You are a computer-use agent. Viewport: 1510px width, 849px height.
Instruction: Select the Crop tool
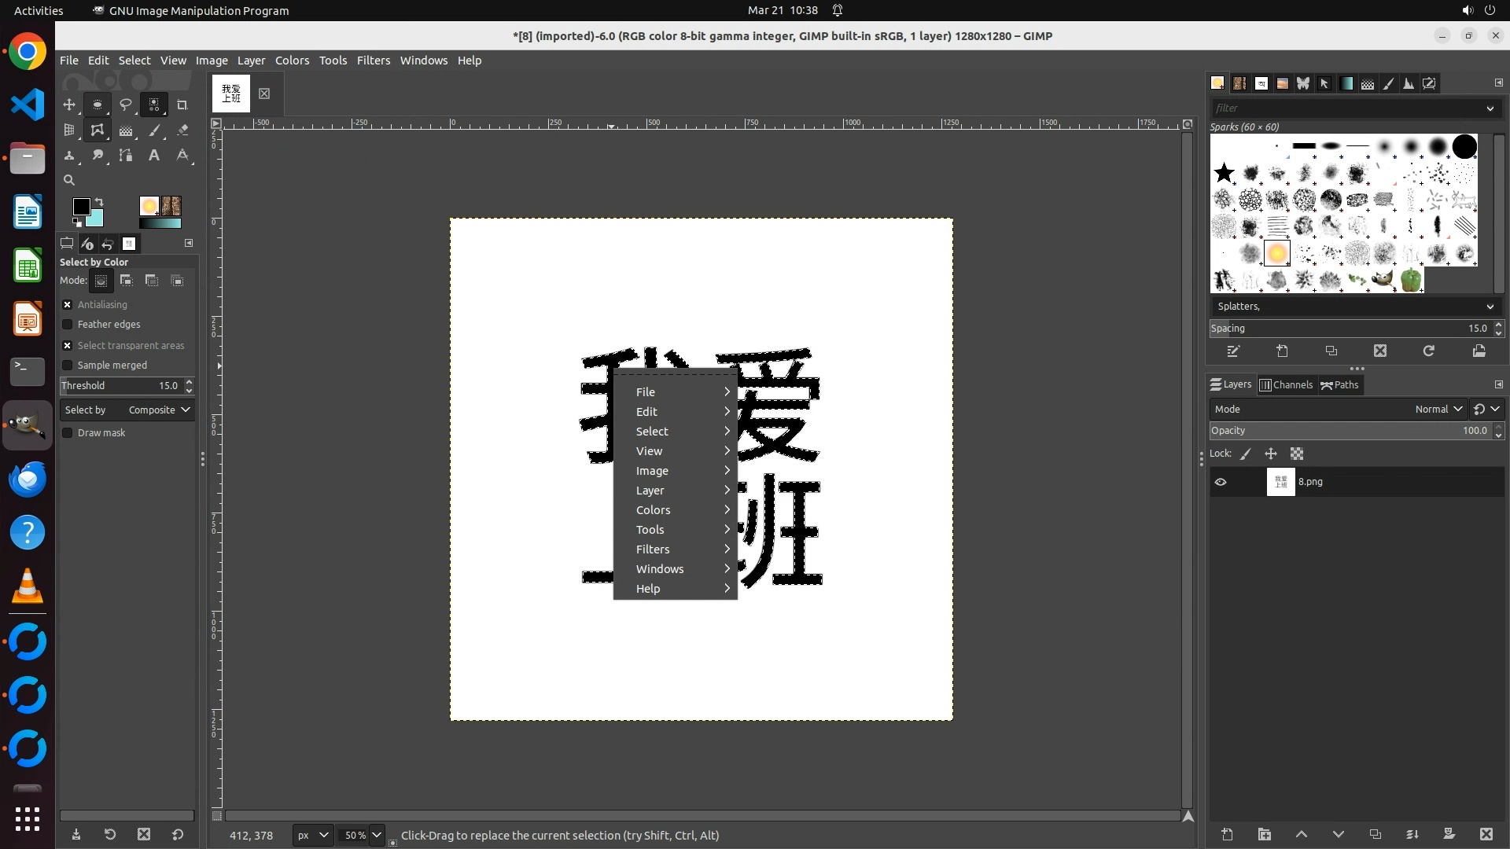pyautogui.click(x=182, y=105)
